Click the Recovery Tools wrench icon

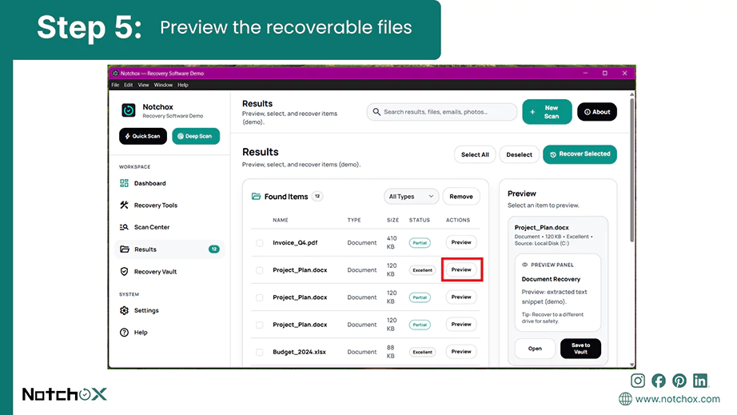click(x=124, y=205)
